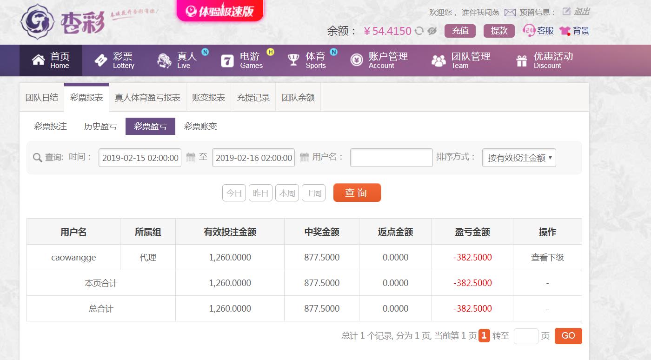Switch to the 彩票报表 tab

[x=86, y=98]
